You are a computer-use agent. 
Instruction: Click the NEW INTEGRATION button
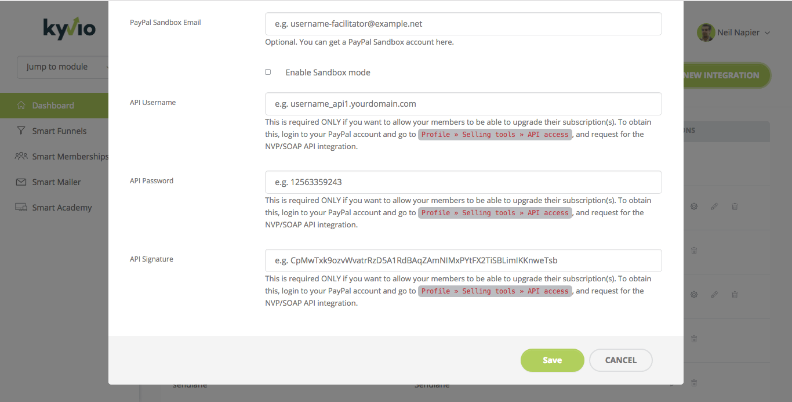coord(726,75)
